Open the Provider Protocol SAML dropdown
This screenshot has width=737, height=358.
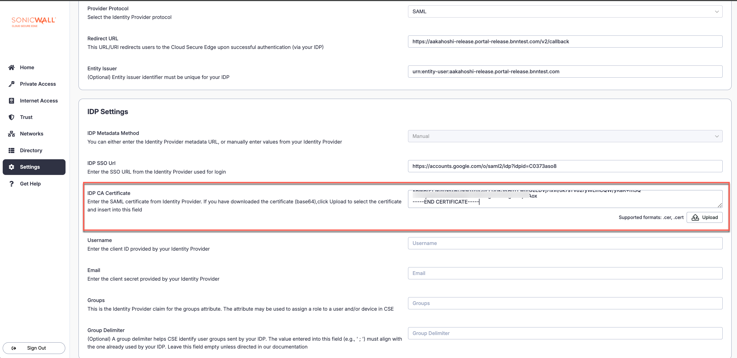pos(565,11)
